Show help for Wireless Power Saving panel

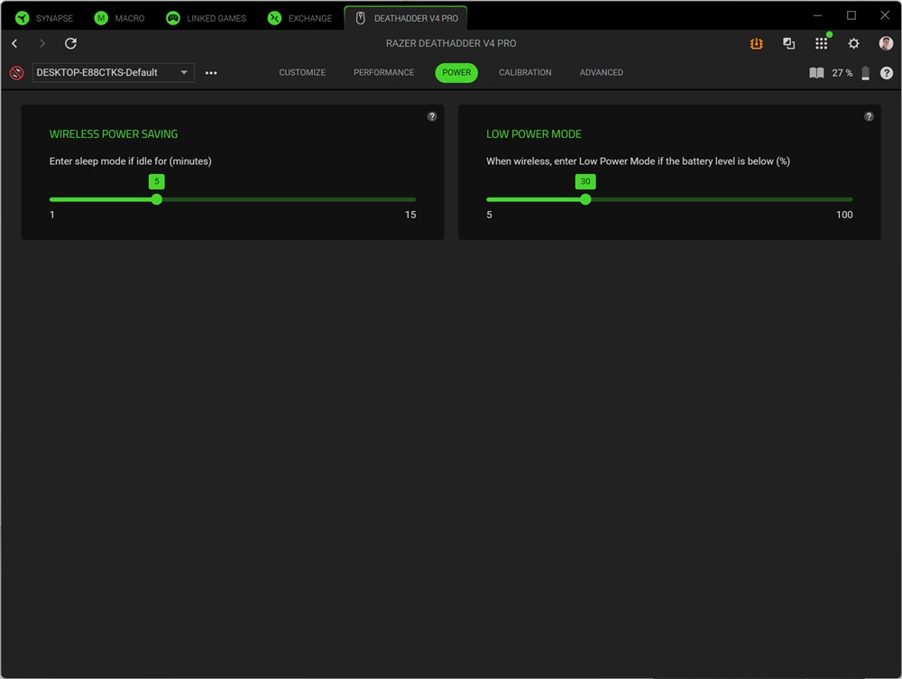click(432, 116)
